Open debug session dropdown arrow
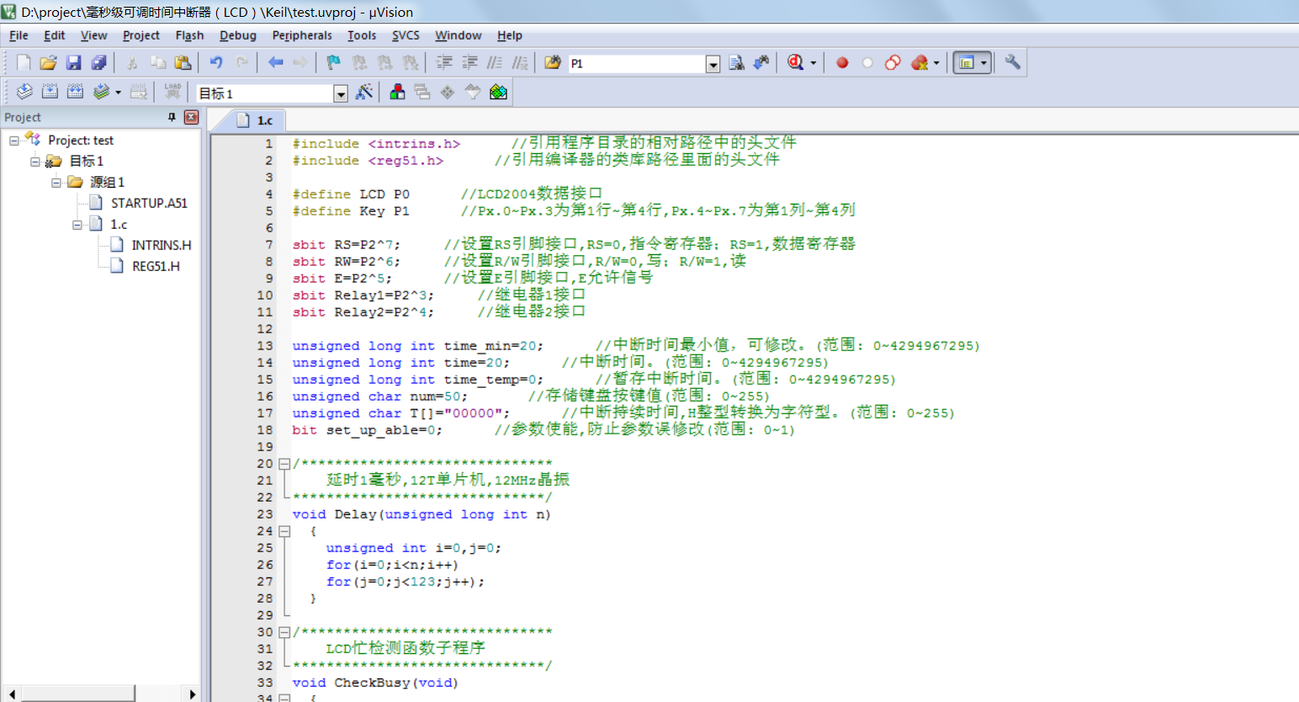 (813, 63)
